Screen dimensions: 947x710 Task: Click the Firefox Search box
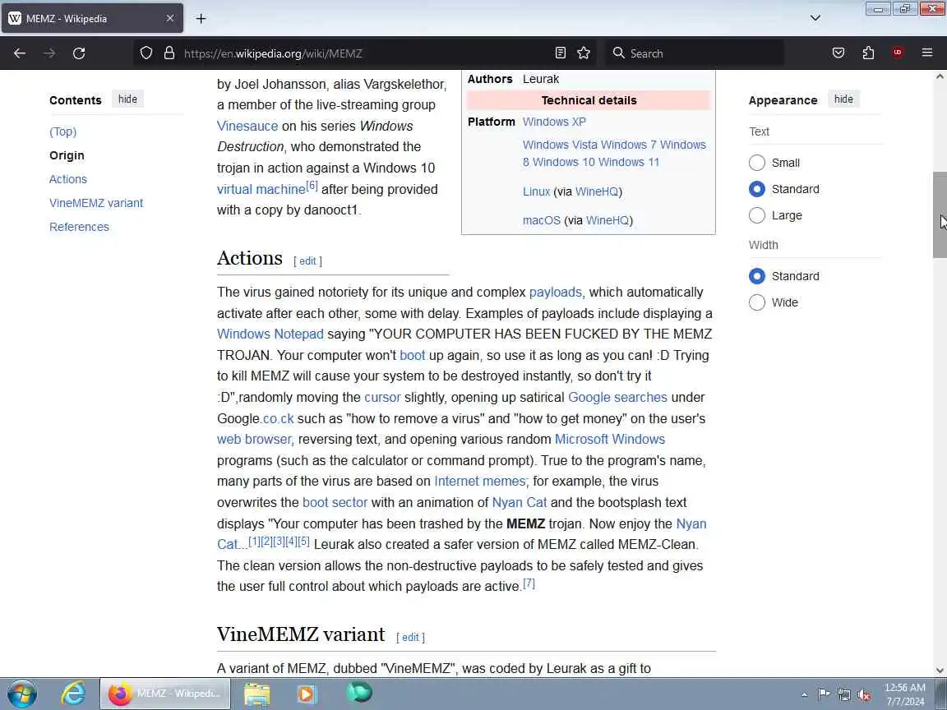pyautogui.click(x=695, y=53)
